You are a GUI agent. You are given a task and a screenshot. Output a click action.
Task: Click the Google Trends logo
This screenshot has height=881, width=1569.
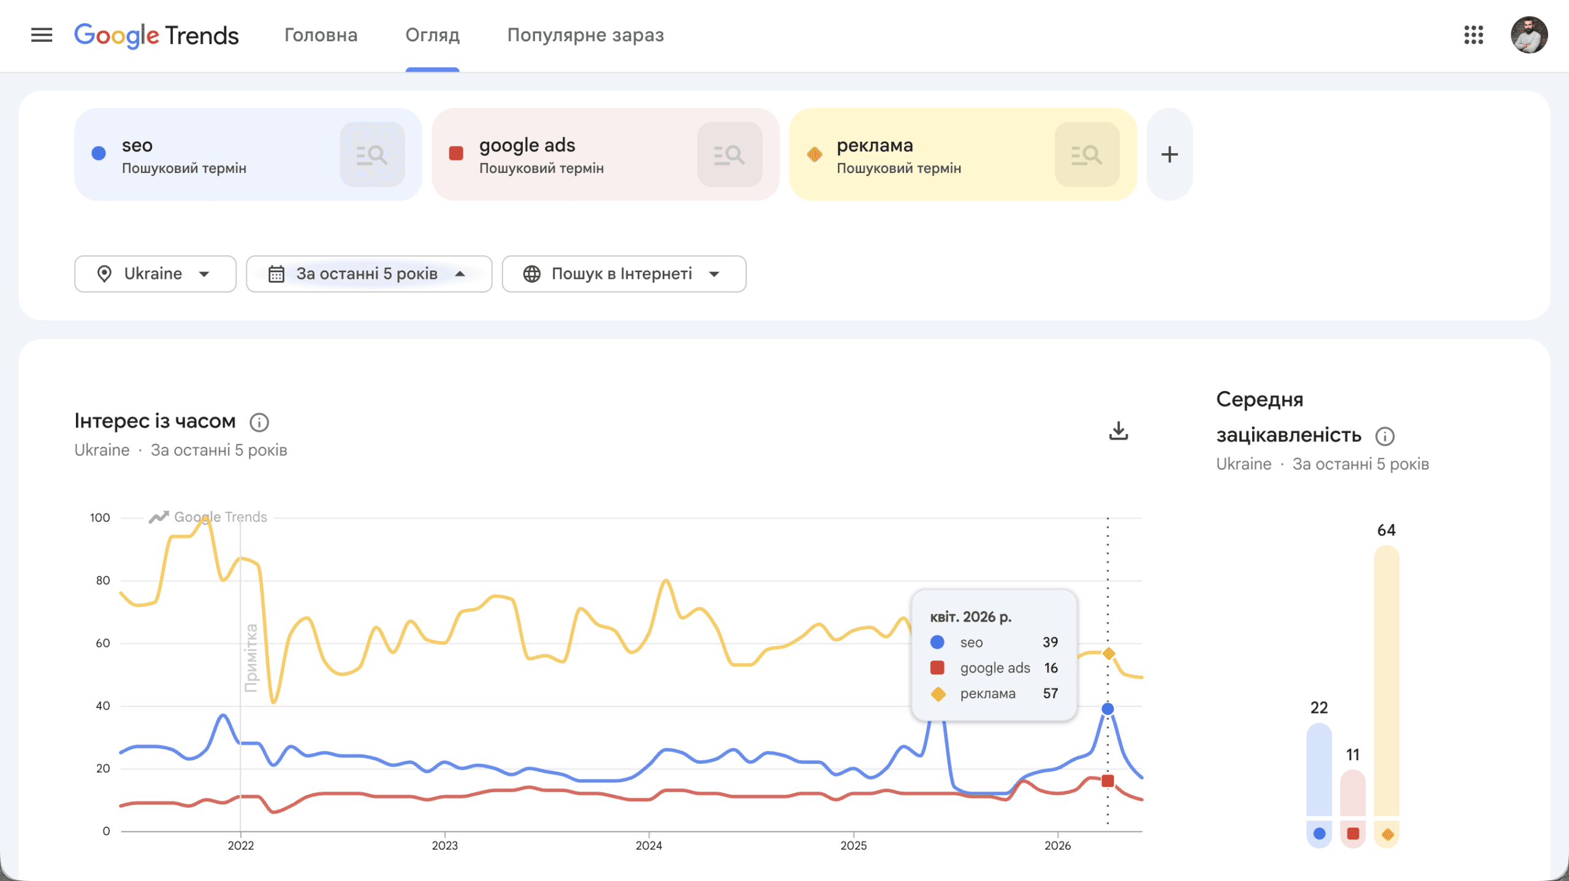pyautogui.click(x=156, y=36)
